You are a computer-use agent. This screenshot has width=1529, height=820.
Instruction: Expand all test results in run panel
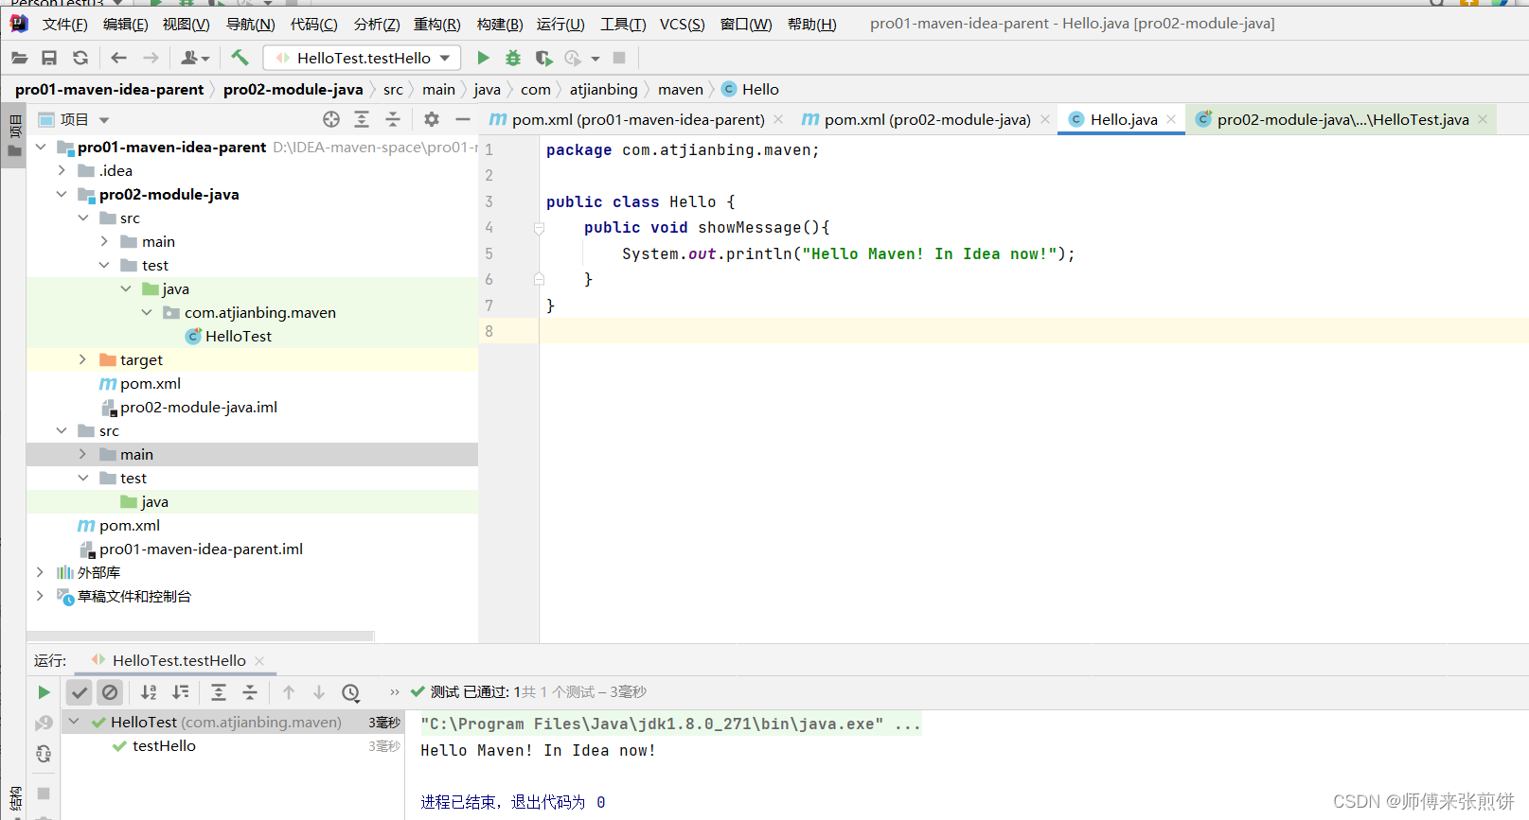click(x=219, y=692)
